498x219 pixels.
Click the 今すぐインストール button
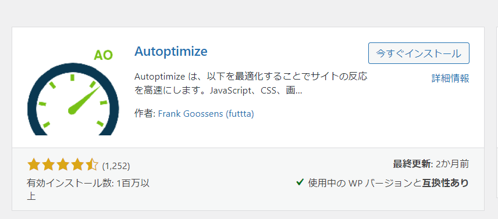[419, 53]
